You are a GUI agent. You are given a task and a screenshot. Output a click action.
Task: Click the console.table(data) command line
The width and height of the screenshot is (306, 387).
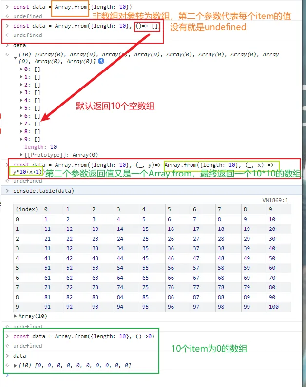click(x=43, y=191)
